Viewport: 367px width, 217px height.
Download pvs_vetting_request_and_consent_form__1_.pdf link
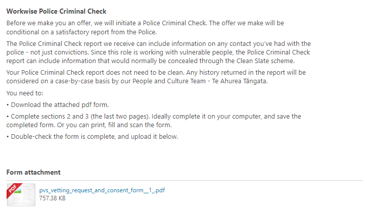pyautogui.click(x=102, y=190)
